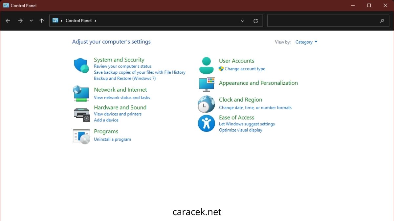Expand the View by Category dropdown
394x221 pixels.
click(x=306, y=42)
